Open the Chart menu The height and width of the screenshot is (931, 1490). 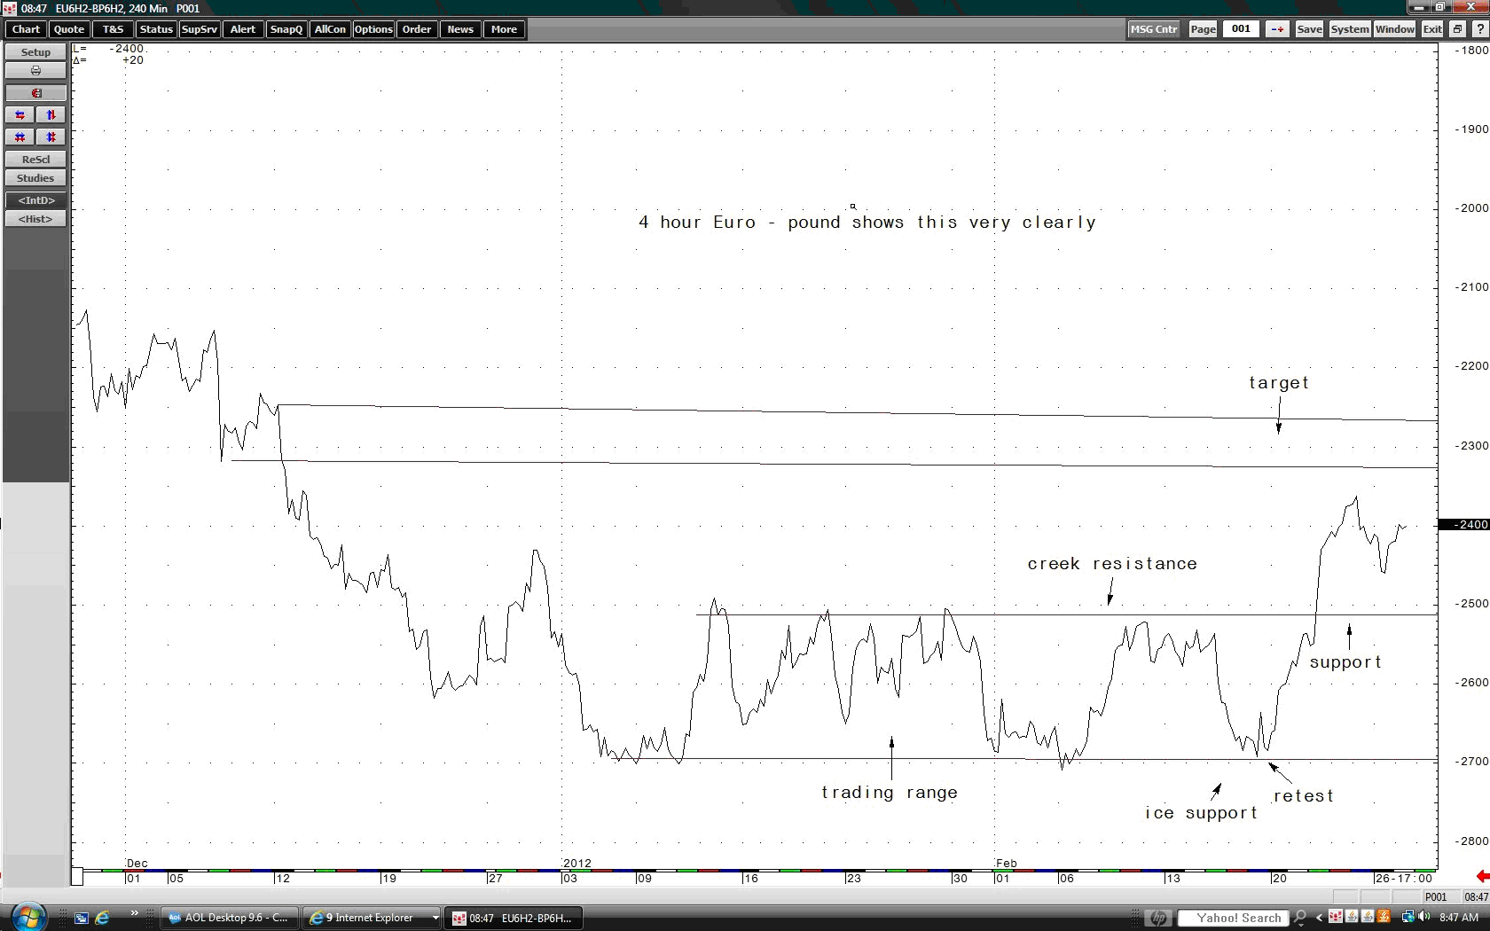coord(26,29)
